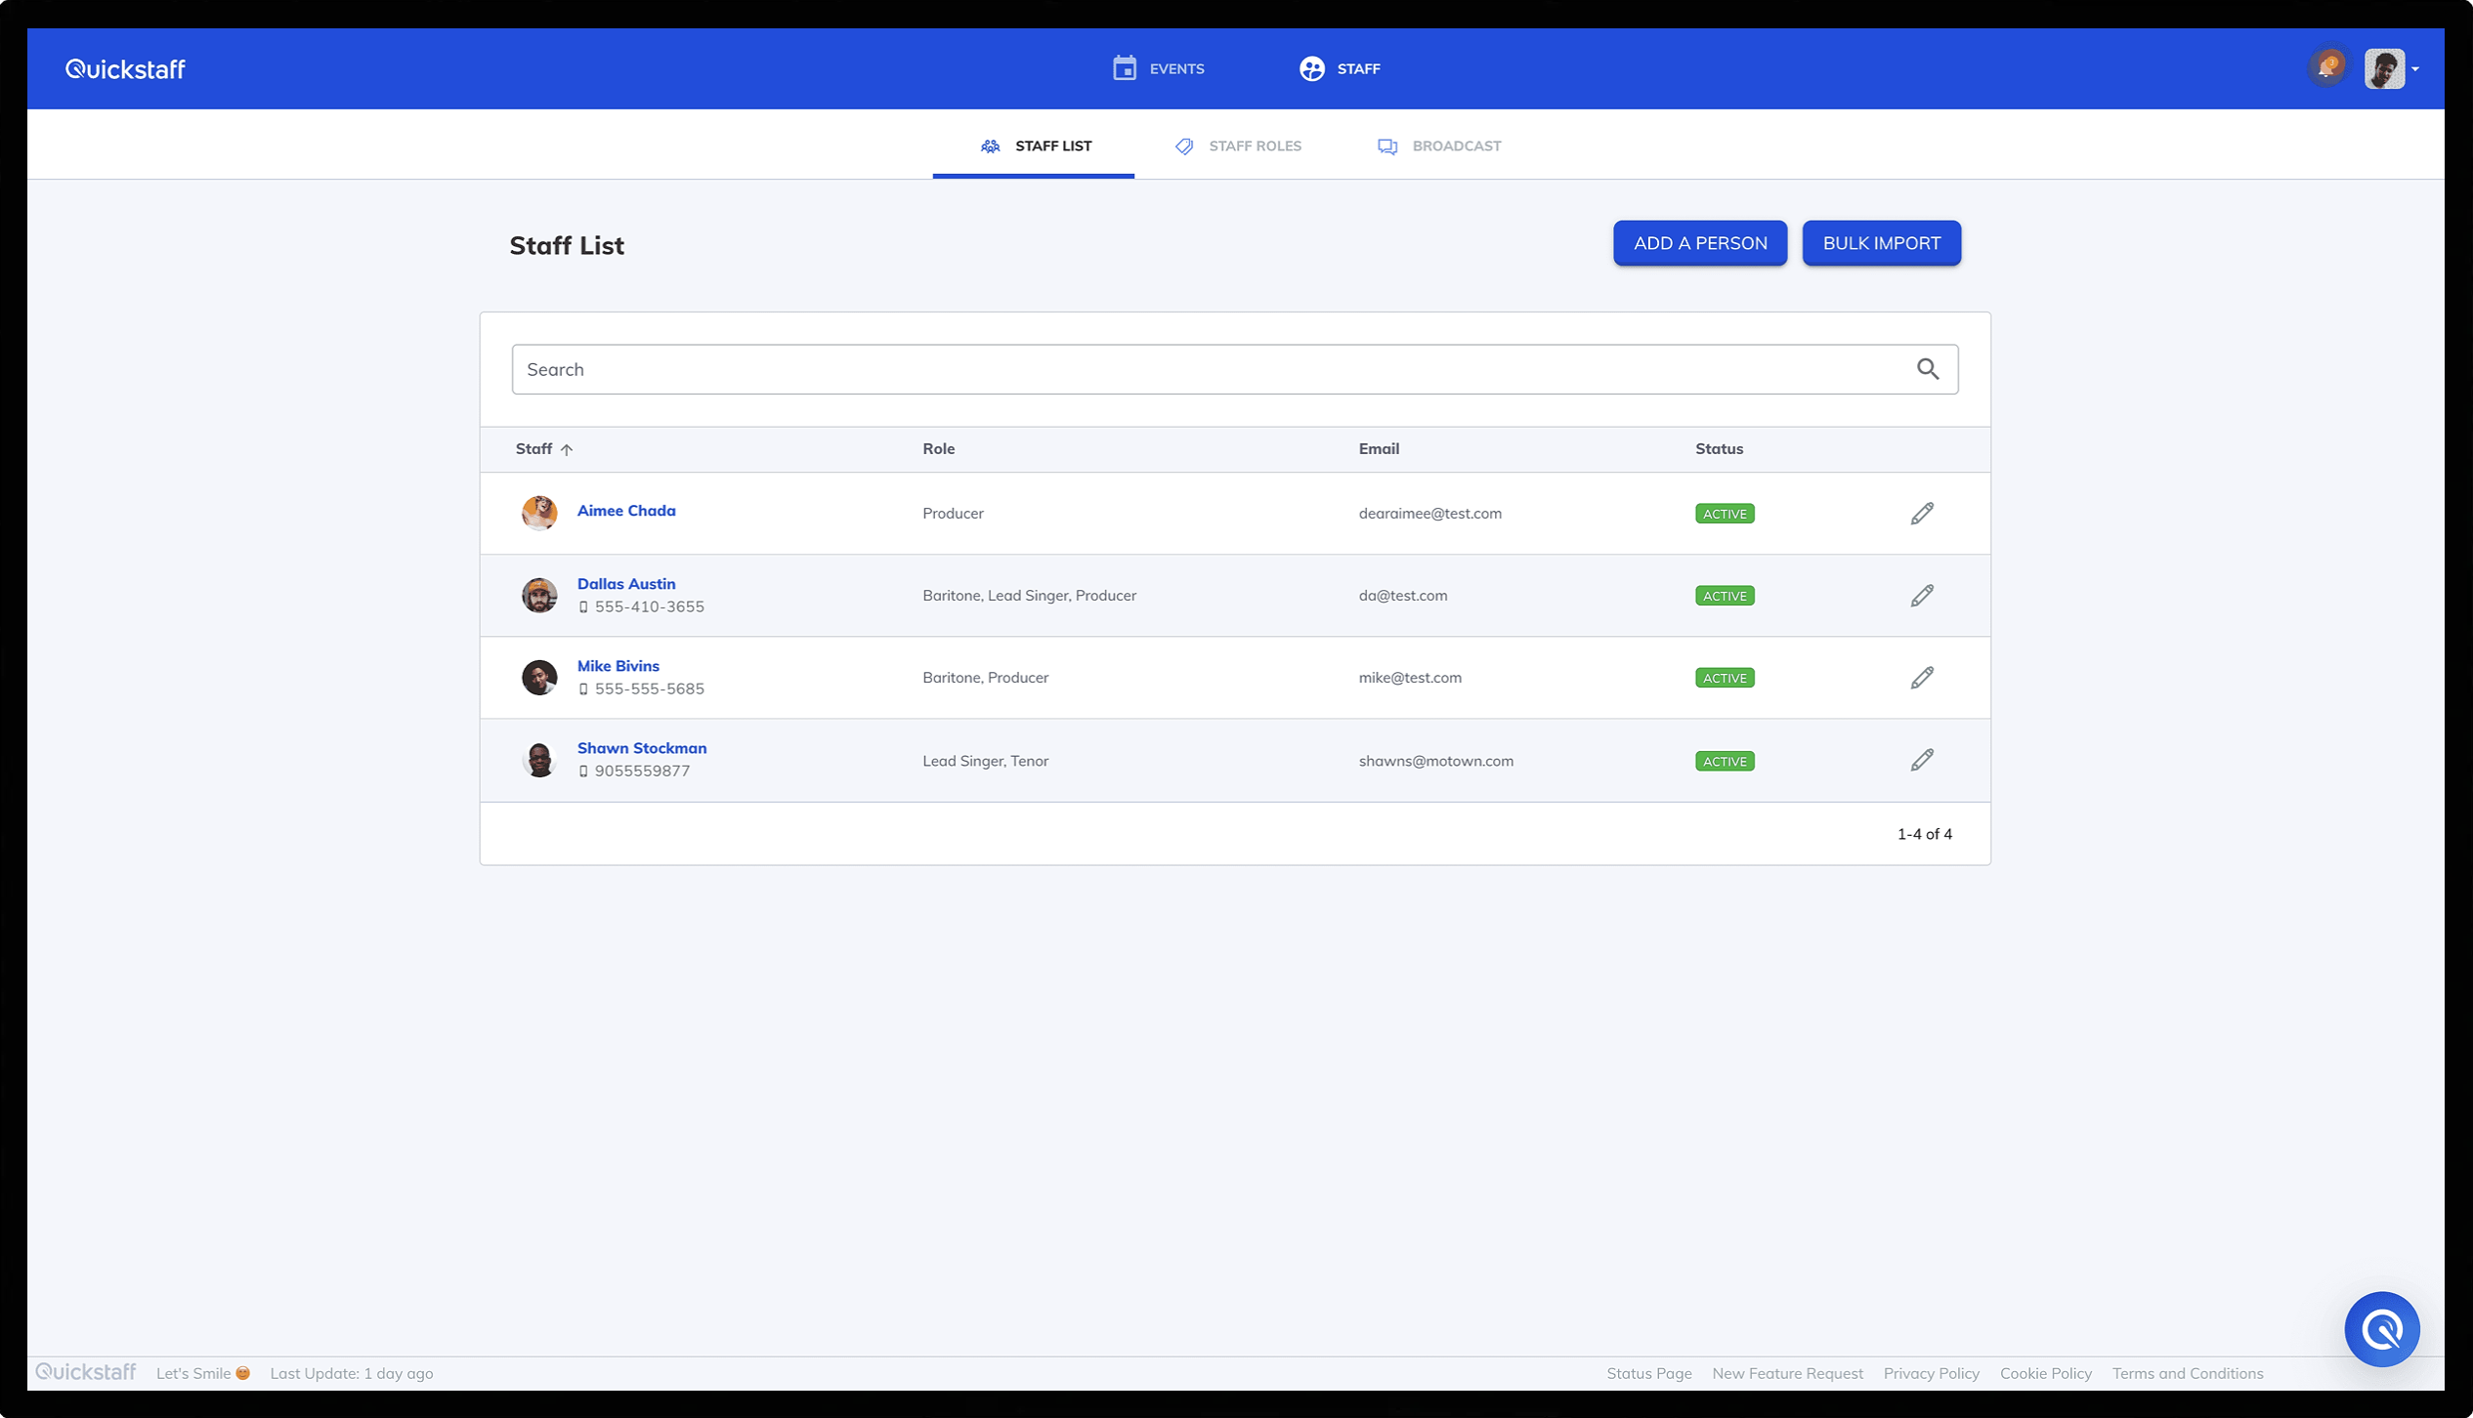Click the pencil edit icon for Aimee Chada
The height and width of the screenshot is (1418, 2473).
1921,514
